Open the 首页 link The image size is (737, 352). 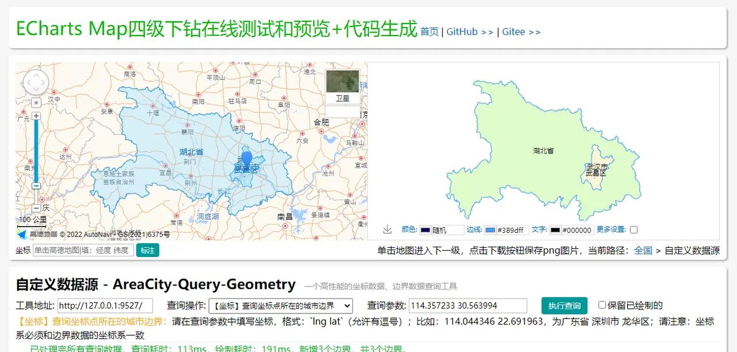coord(428,32)
